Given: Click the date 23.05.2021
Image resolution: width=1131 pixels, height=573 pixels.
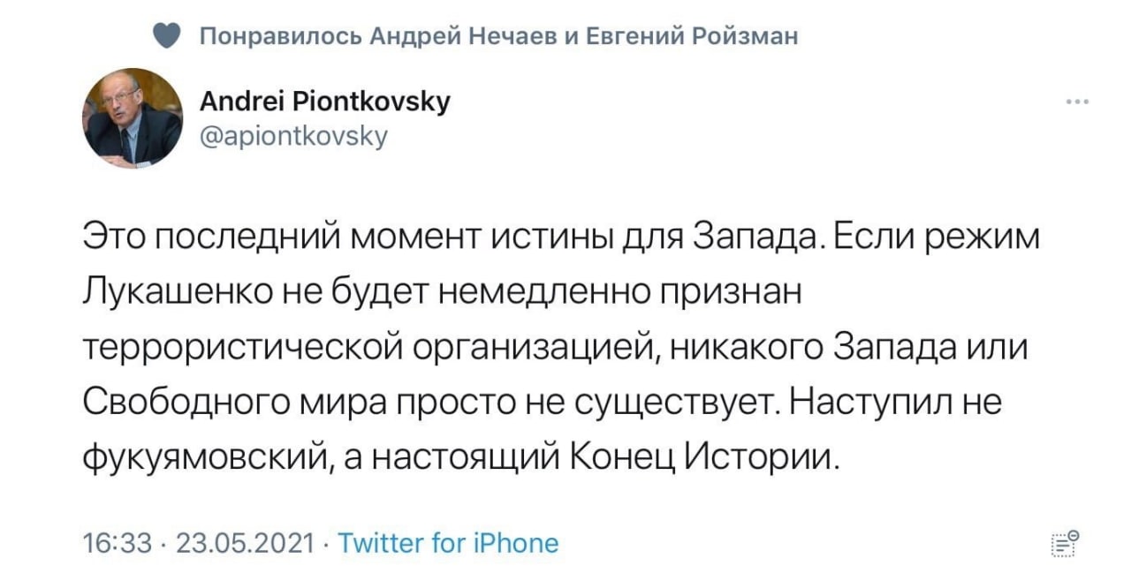Looking at the screenshot, I should [246, 542].
